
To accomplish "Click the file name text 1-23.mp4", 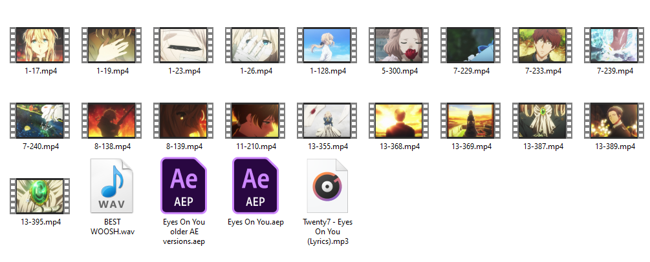I will [x=184, y=71].
